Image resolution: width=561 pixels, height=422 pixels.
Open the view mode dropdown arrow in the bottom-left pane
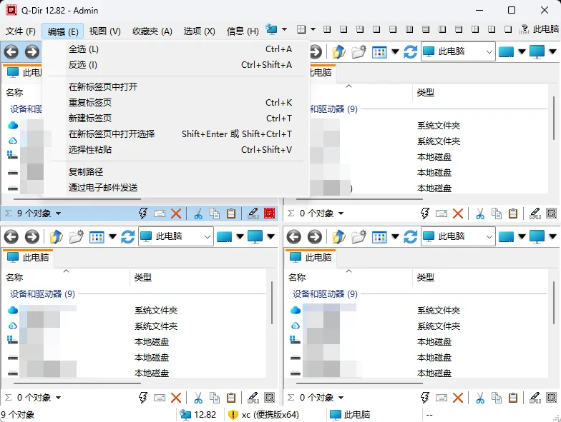(x=113, y=236)
